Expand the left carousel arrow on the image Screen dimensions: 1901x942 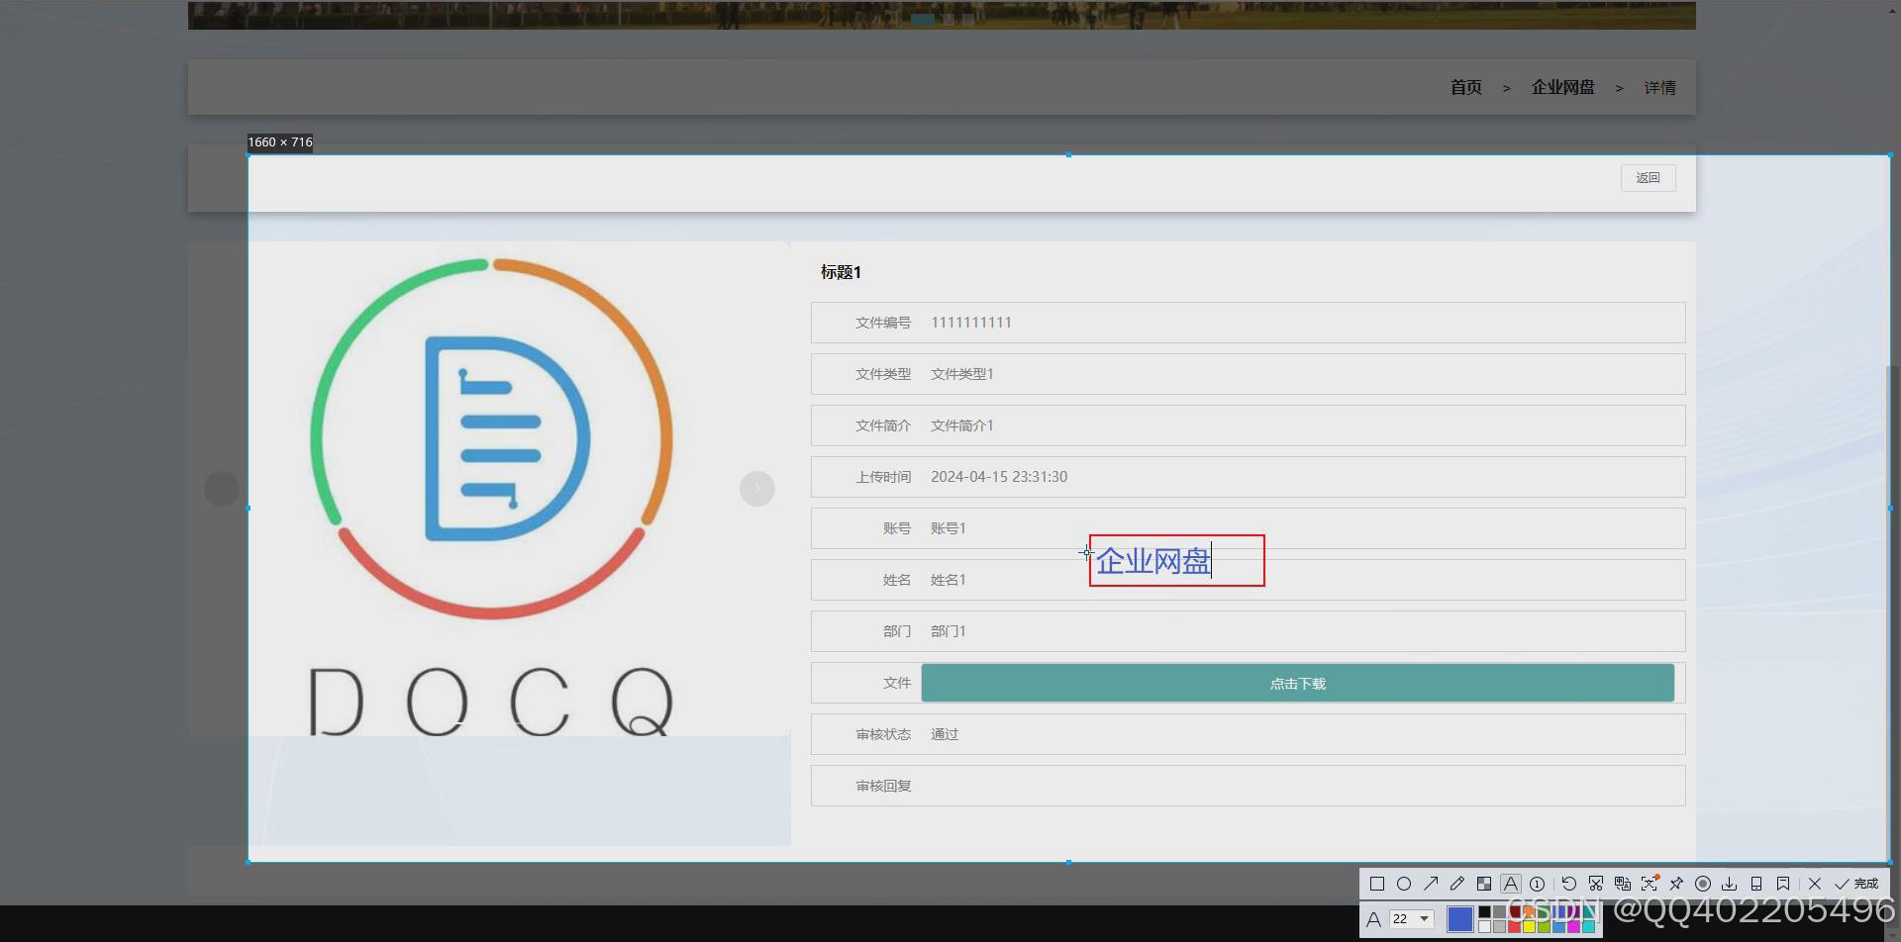tap(222, 488)
